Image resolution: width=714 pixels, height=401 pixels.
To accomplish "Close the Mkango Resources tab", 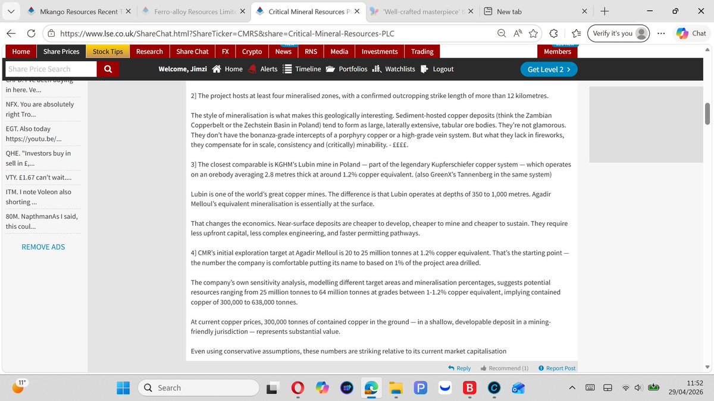I will [x=129, y=11].
